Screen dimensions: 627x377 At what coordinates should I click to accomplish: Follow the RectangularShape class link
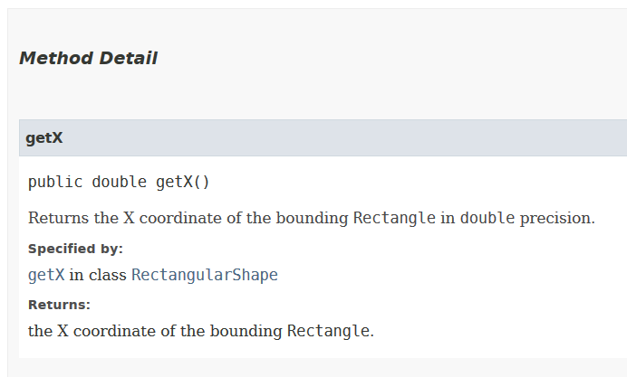(204, 275)
